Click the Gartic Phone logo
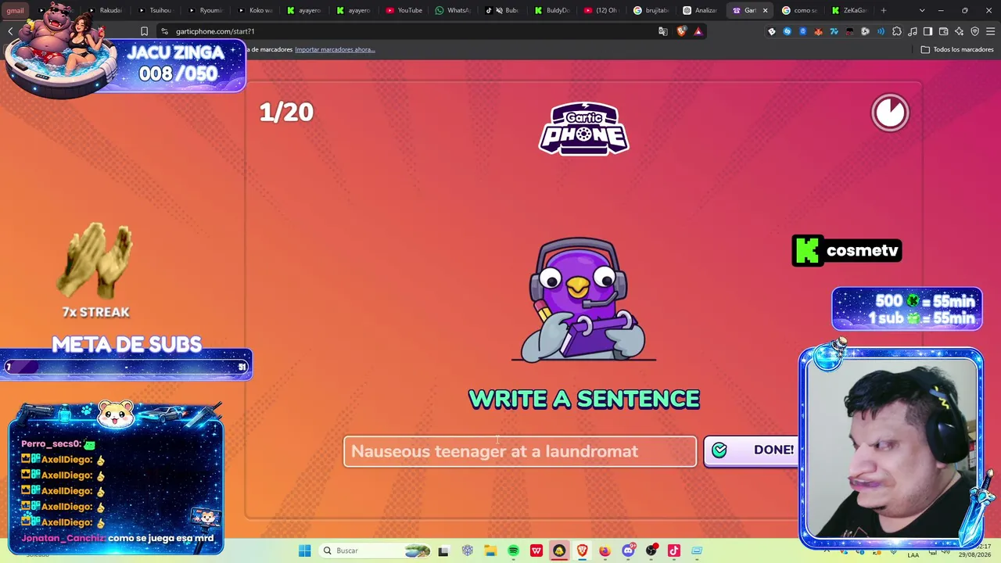Screen dimensions: 1001x563 click(583, 129)
